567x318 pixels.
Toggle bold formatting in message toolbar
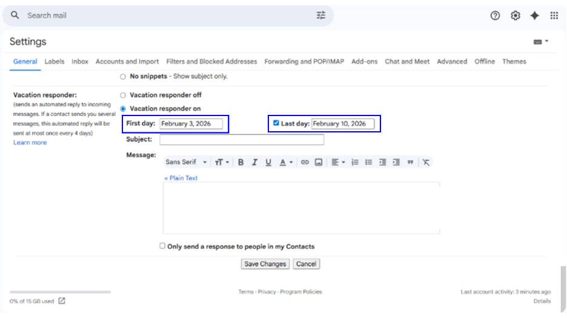point(240,162)
